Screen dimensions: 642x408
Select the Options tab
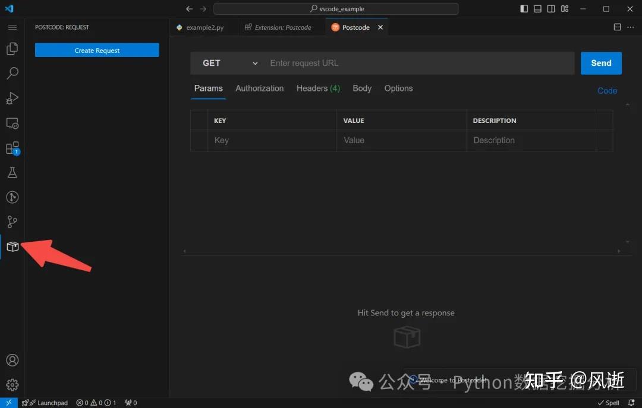pos(398,88)
